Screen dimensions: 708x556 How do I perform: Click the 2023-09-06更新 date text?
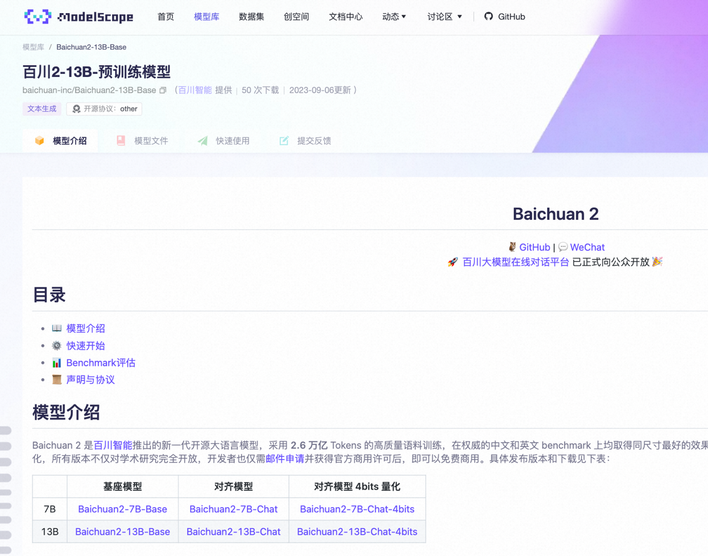(x=320, y=90)
